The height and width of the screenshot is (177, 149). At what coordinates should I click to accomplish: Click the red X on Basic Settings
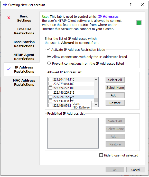coord(9,18)
